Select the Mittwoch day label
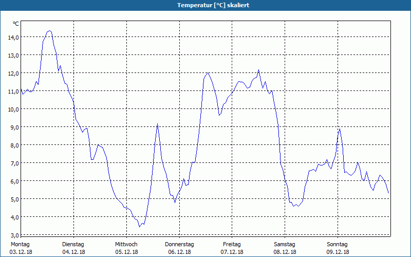 126,245
